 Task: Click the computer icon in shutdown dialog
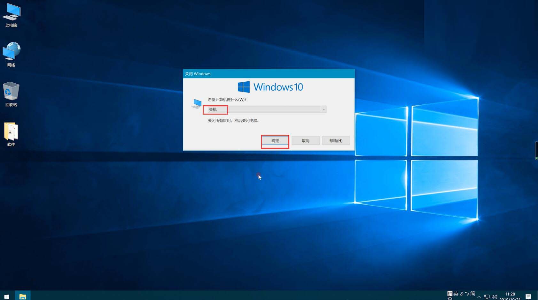(x=197, y=104)
